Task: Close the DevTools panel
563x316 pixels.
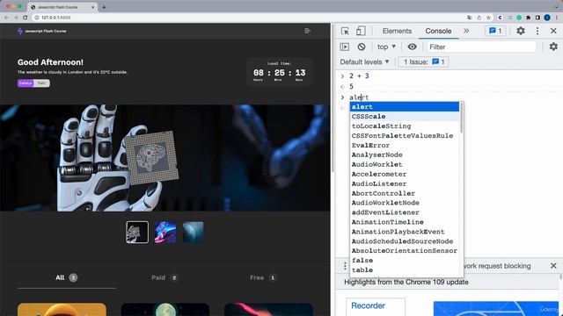Action: pyautogui.click(x=553, y=32)
